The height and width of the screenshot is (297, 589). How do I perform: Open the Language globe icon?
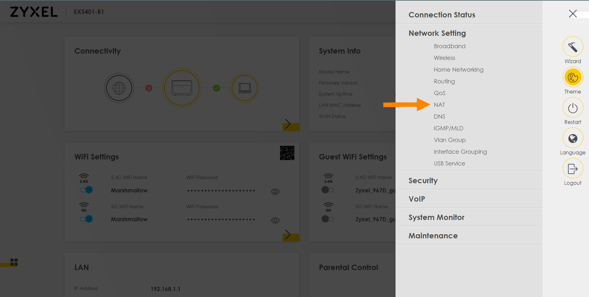[x=573, y=139]
